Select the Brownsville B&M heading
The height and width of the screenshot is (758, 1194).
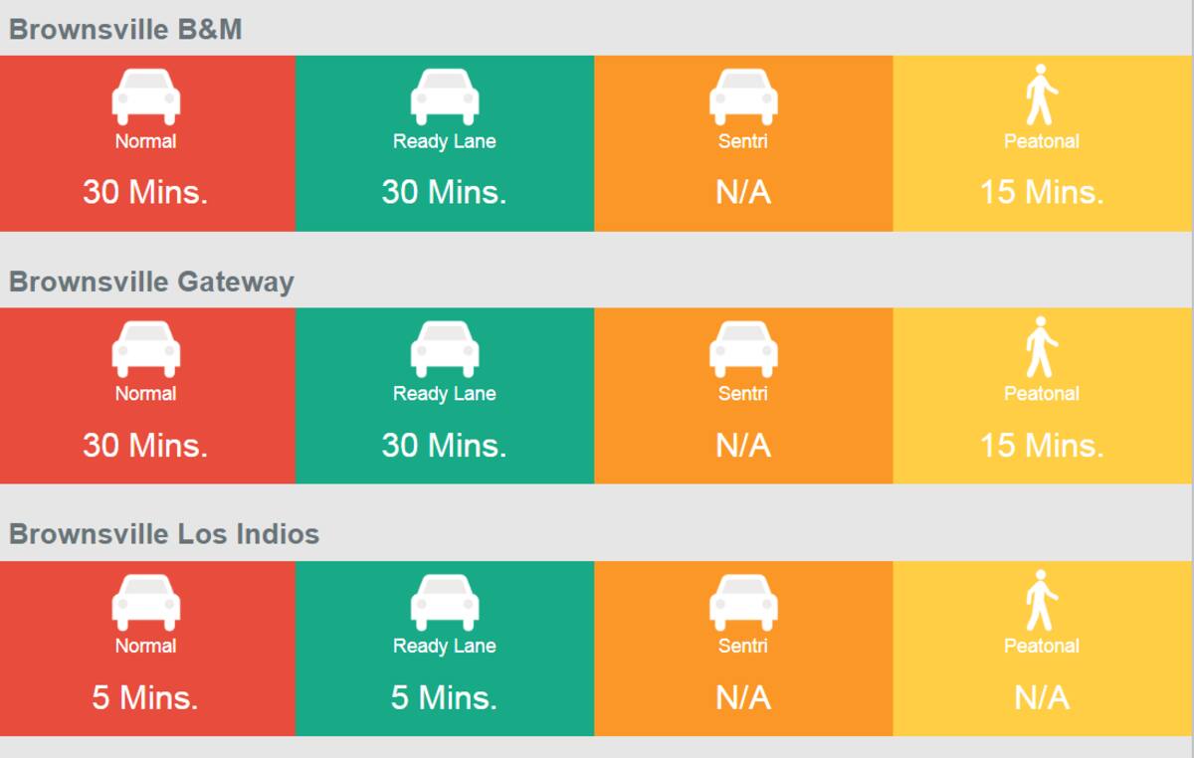[125, 29]
